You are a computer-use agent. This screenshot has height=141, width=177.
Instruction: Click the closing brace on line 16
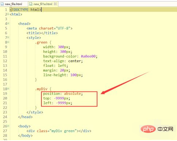(36, 80)
